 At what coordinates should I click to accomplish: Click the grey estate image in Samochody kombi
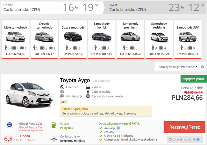(102, 37)
